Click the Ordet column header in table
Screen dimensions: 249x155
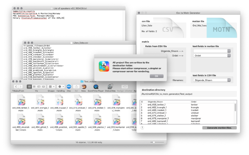point(212,102)
